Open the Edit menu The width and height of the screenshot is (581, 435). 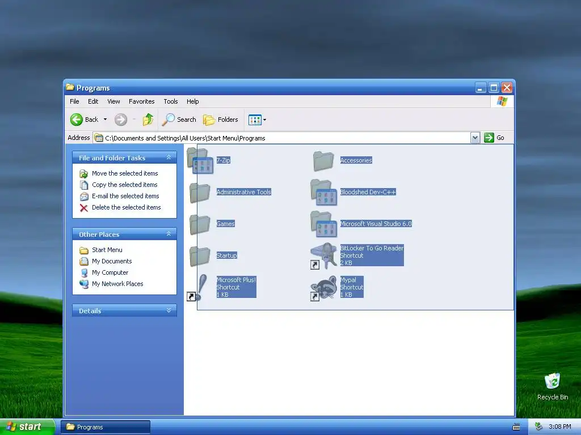point(93,101)
